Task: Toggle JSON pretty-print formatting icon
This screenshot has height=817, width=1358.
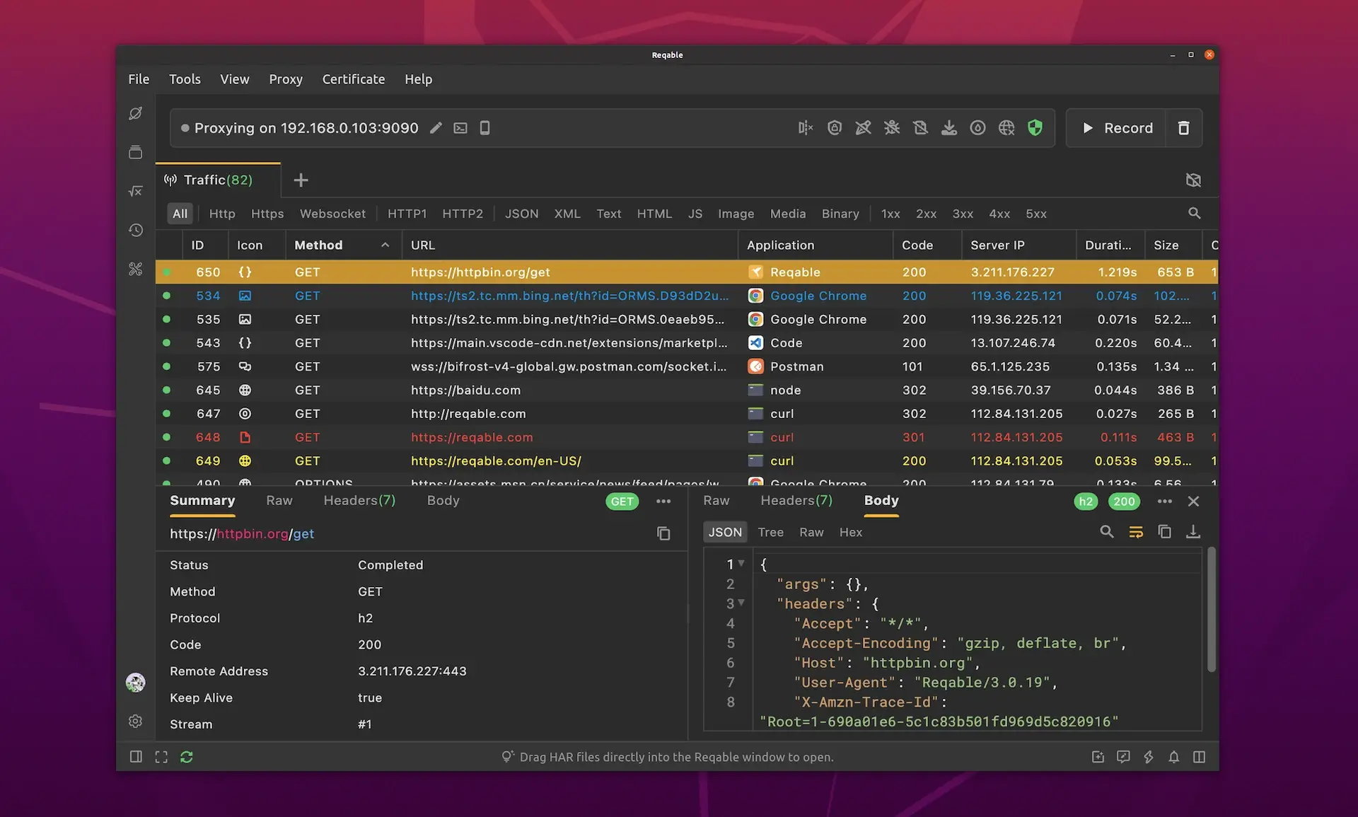Action: point(1136,531)
